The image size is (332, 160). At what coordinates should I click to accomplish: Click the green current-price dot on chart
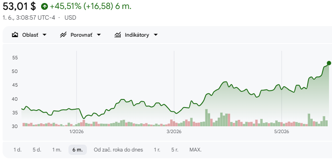[329, 63]
